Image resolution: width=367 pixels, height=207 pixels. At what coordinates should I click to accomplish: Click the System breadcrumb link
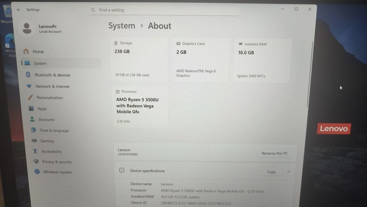[122, 25]
